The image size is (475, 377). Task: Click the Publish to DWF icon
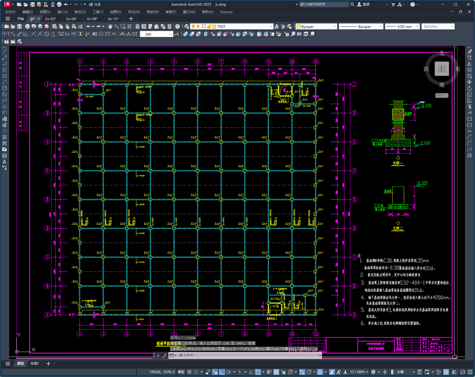click(47, 26)
